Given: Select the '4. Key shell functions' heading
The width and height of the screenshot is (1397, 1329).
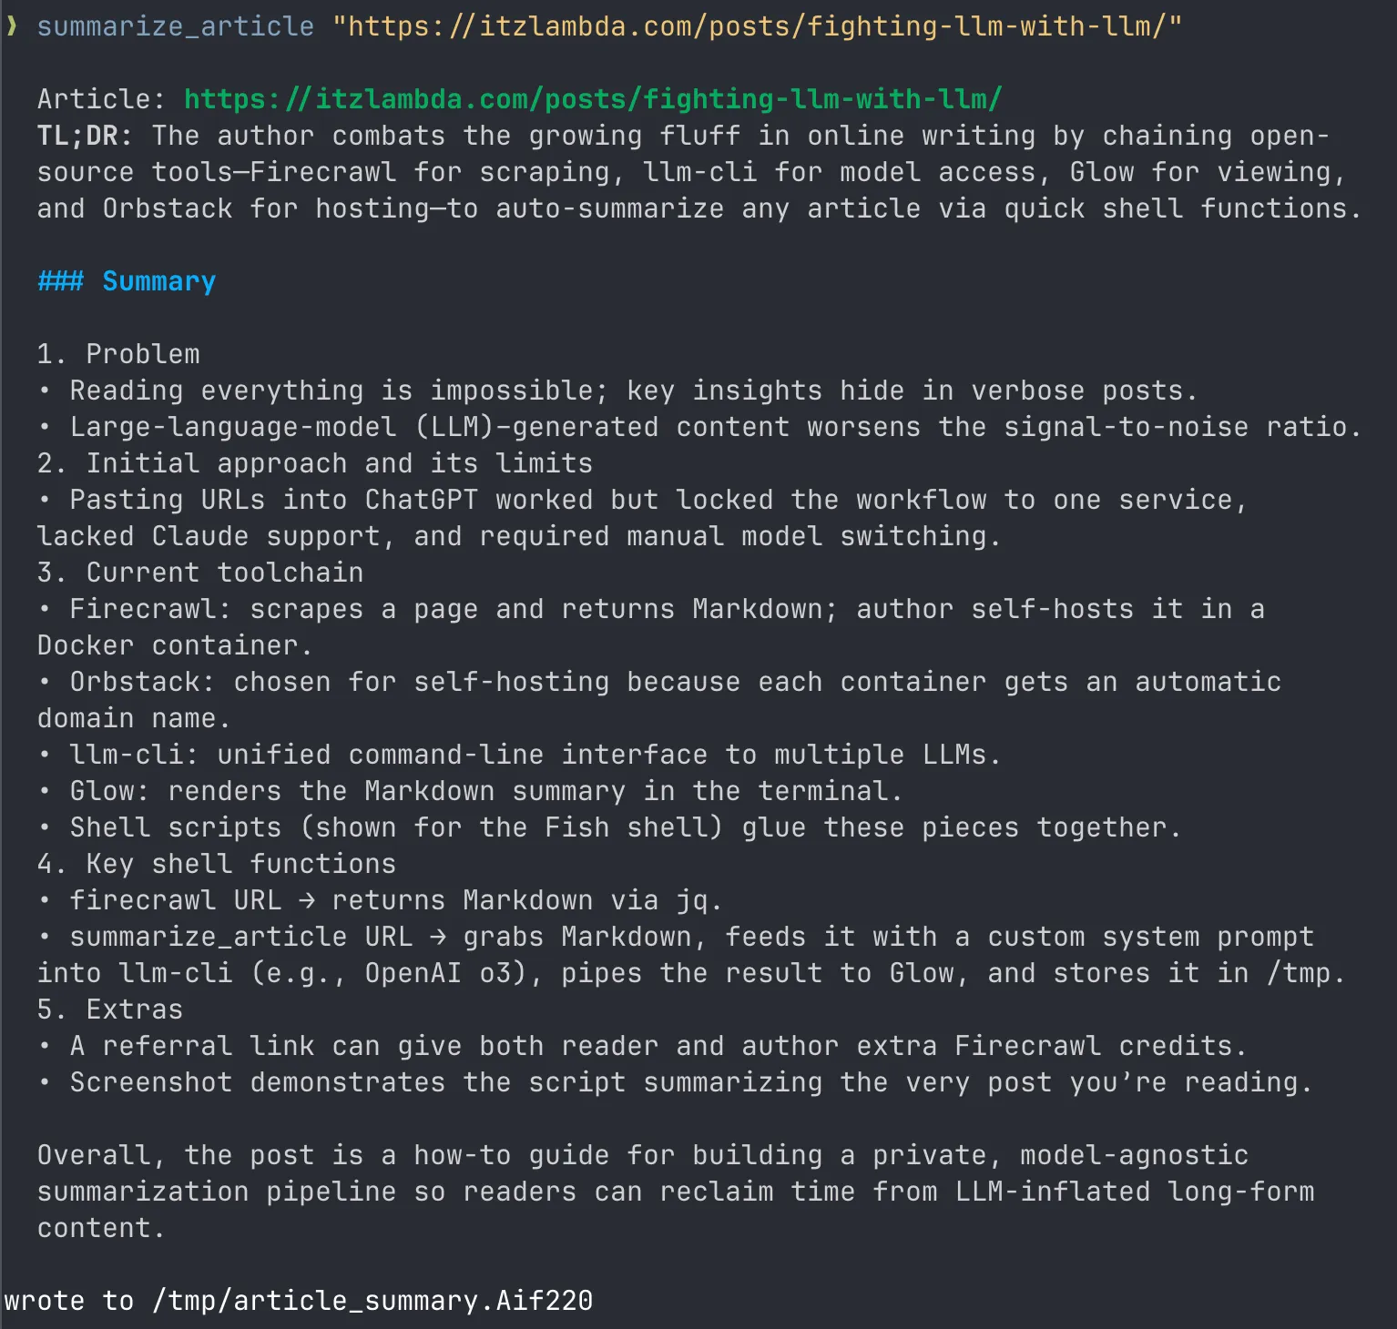Looking at the screenshot, I should click(x=217, y=864).
